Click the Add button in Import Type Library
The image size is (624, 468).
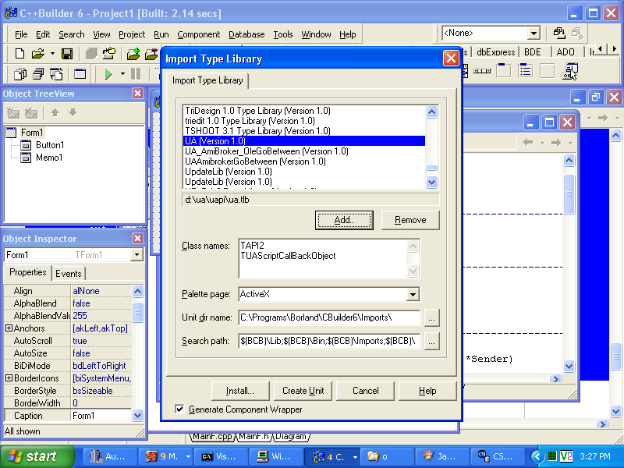(344, 220)
